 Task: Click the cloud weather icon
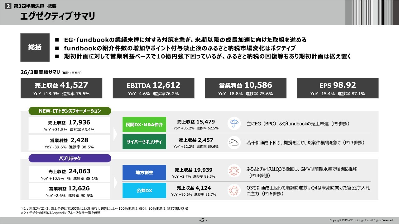coord(233,142)
